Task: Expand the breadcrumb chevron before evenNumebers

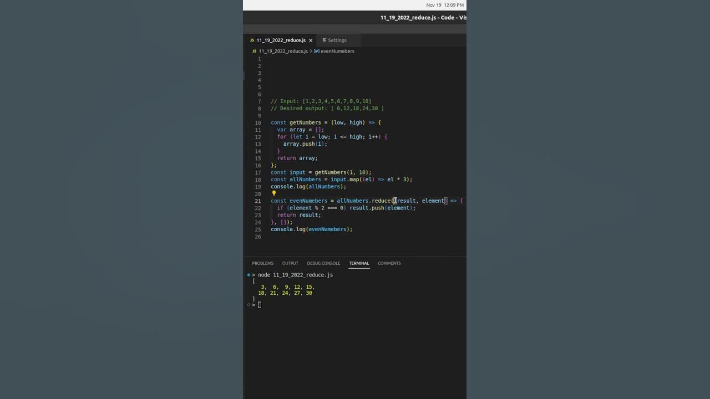Action: pyautogui.click(x=311, y=51)
